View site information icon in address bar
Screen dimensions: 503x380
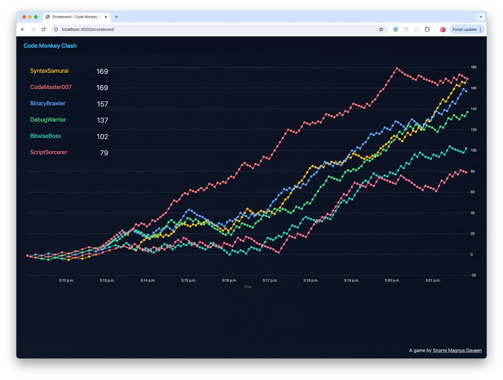[x=56, y=29]
